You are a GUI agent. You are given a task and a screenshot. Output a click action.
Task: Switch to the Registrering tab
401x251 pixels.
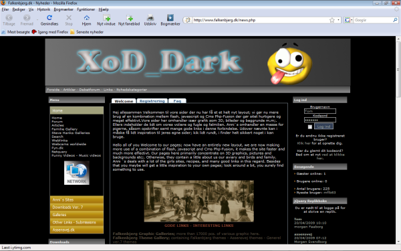[152, 101]
